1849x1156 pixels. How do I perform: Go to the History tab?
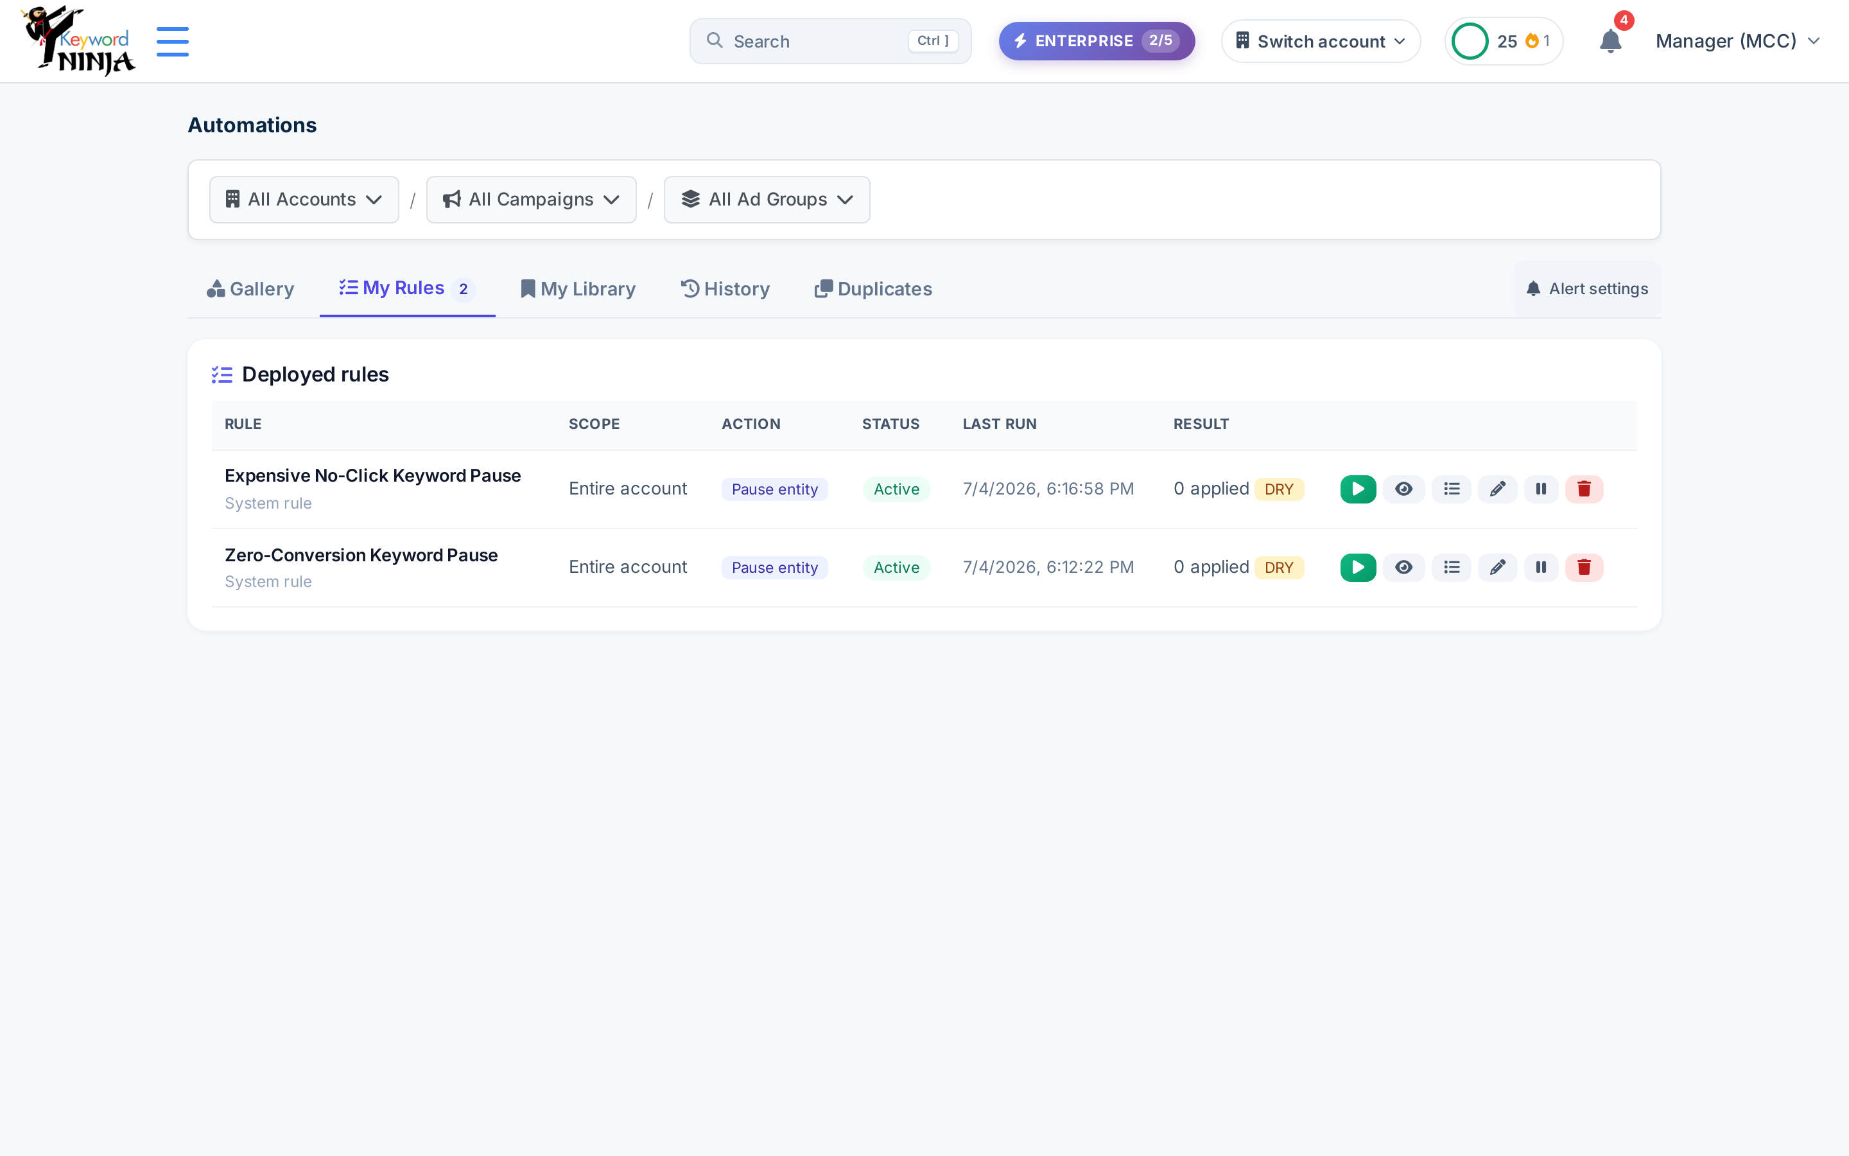click(x=725, y=289)
